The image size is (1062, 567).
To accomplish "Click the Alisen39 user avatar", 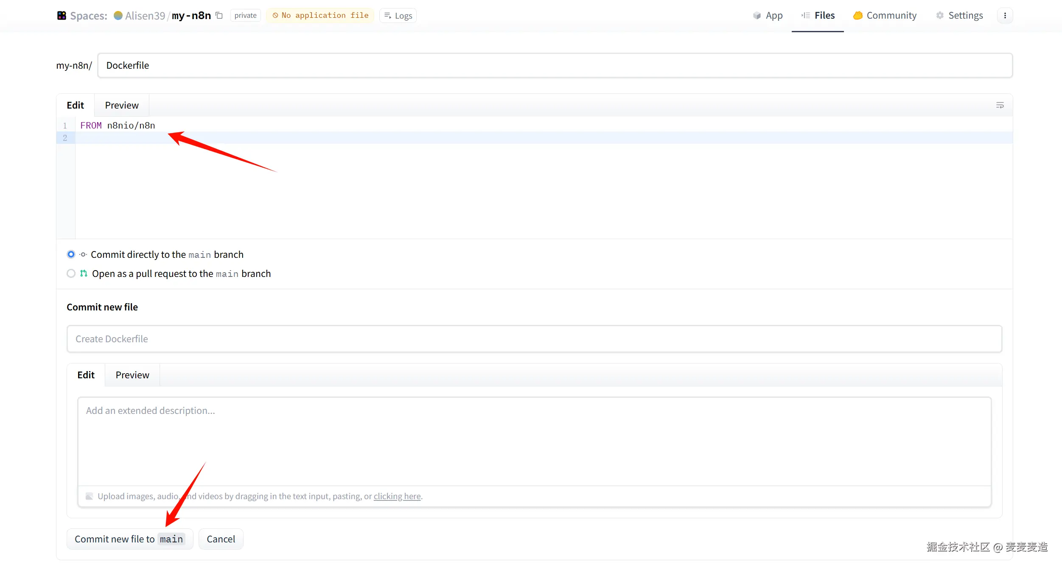I will [118, 16].
